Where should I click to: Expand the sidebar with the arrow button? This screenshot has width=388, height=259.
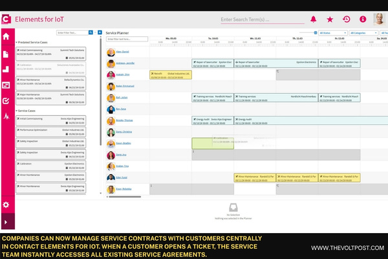tap(6, 222)
